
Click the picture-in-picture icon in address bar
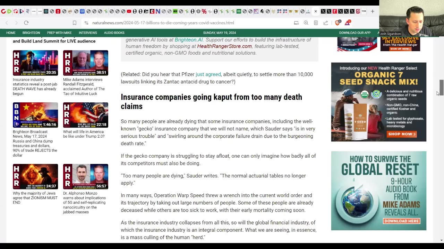click(296, 23)
